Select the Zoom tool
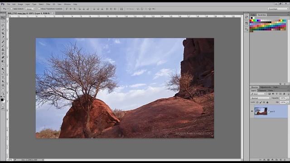The image size is (290, 163). point(3,94)
